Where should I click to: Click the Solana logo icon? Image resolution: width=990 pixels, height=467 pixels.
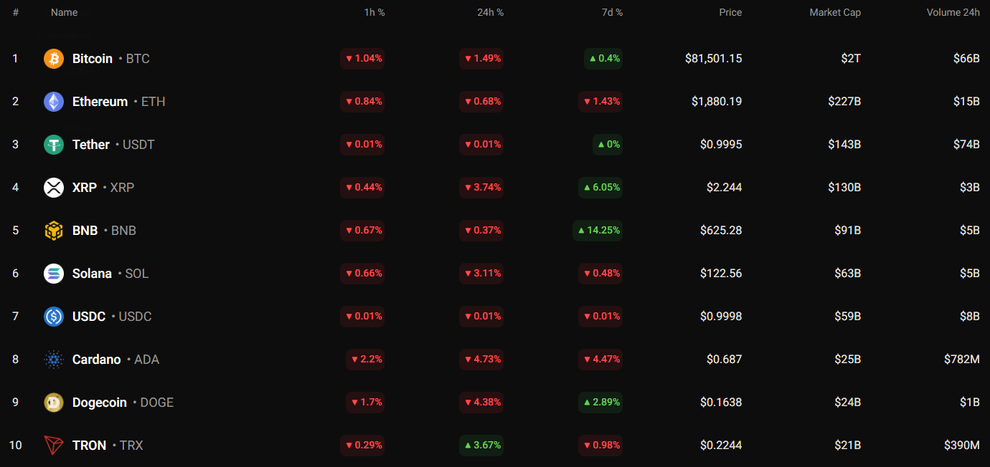pos(54,274)
